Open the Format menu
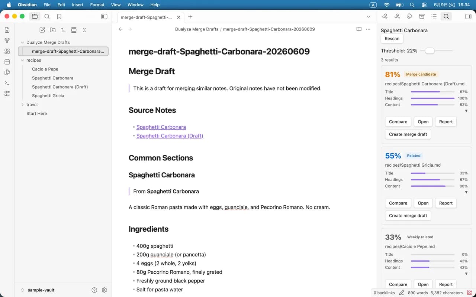 tap(97, 5)
